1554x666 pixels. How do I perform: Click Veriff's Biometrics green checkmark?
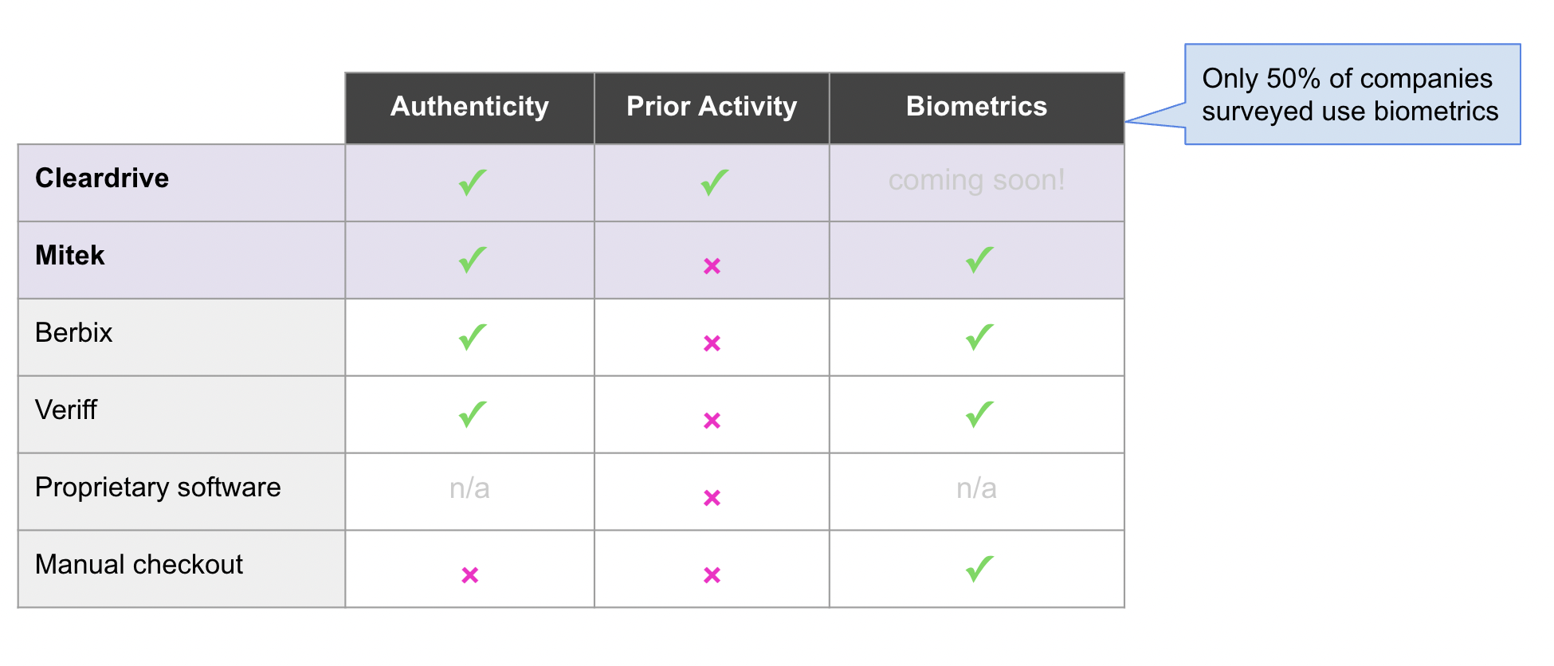pyautogui.click(x=979, y=414)
